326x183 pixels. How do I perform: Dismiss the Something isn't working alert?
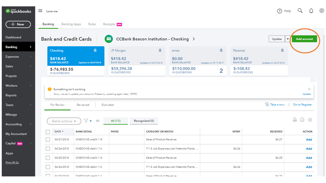(x=309, y=89)
